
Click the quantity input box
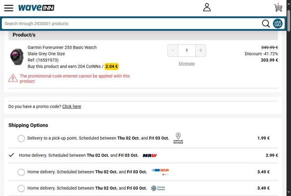pos(186,50)
